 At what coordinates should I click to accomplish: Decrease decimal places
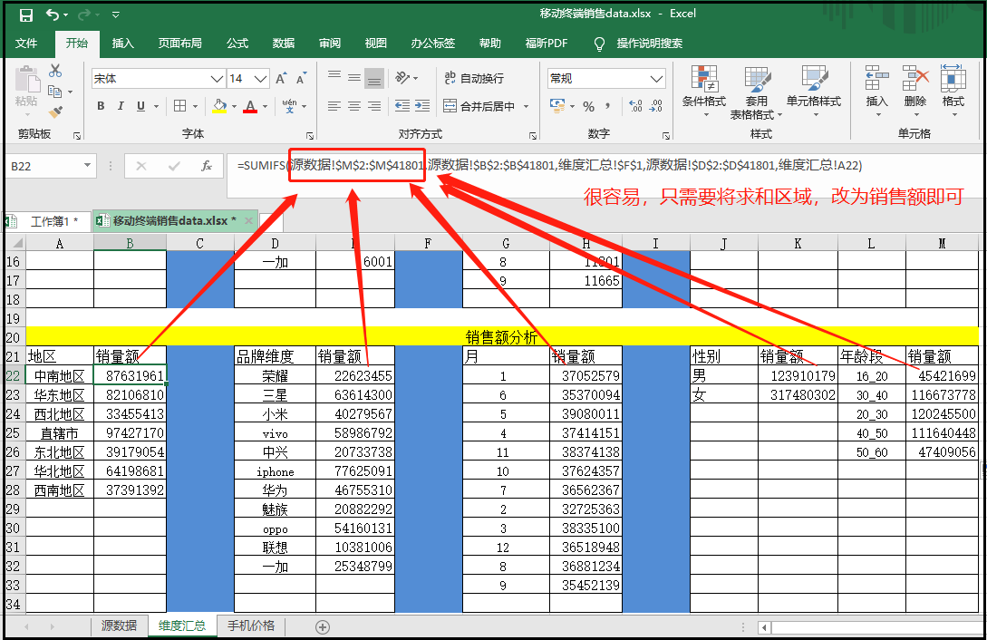656,106
